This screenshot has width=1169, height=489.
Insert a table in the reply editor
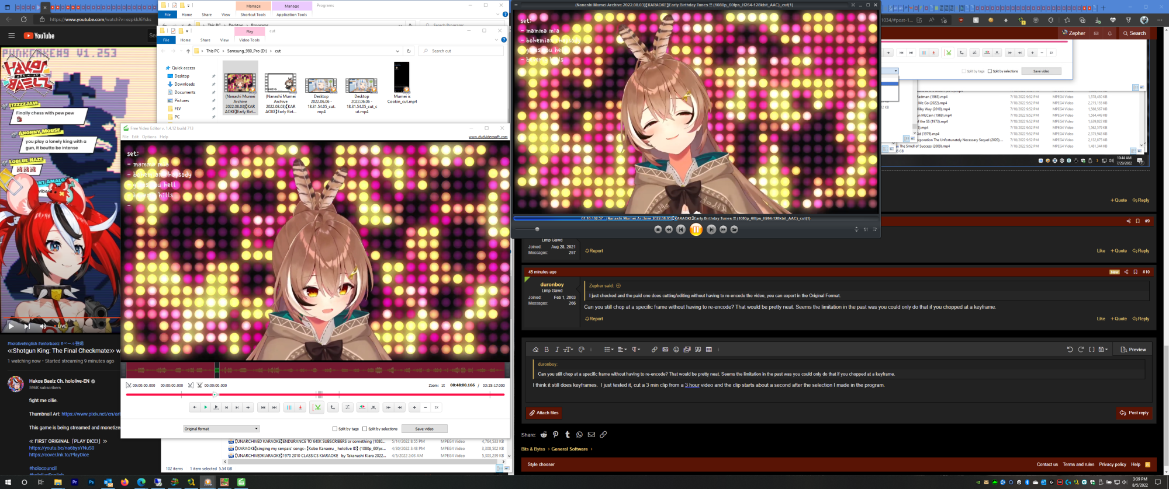tap(709, 350)
